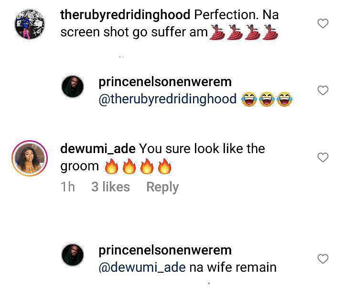Viewport: 344px width, 299px height.
Task: Tap the red dancer emojis
Action: [245, 33]
